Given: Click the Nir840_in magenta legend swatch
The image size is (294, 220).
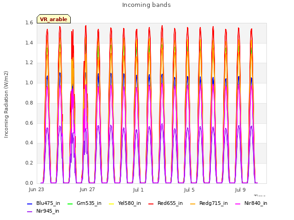Looking at the screenshot, I should [238, 203].
